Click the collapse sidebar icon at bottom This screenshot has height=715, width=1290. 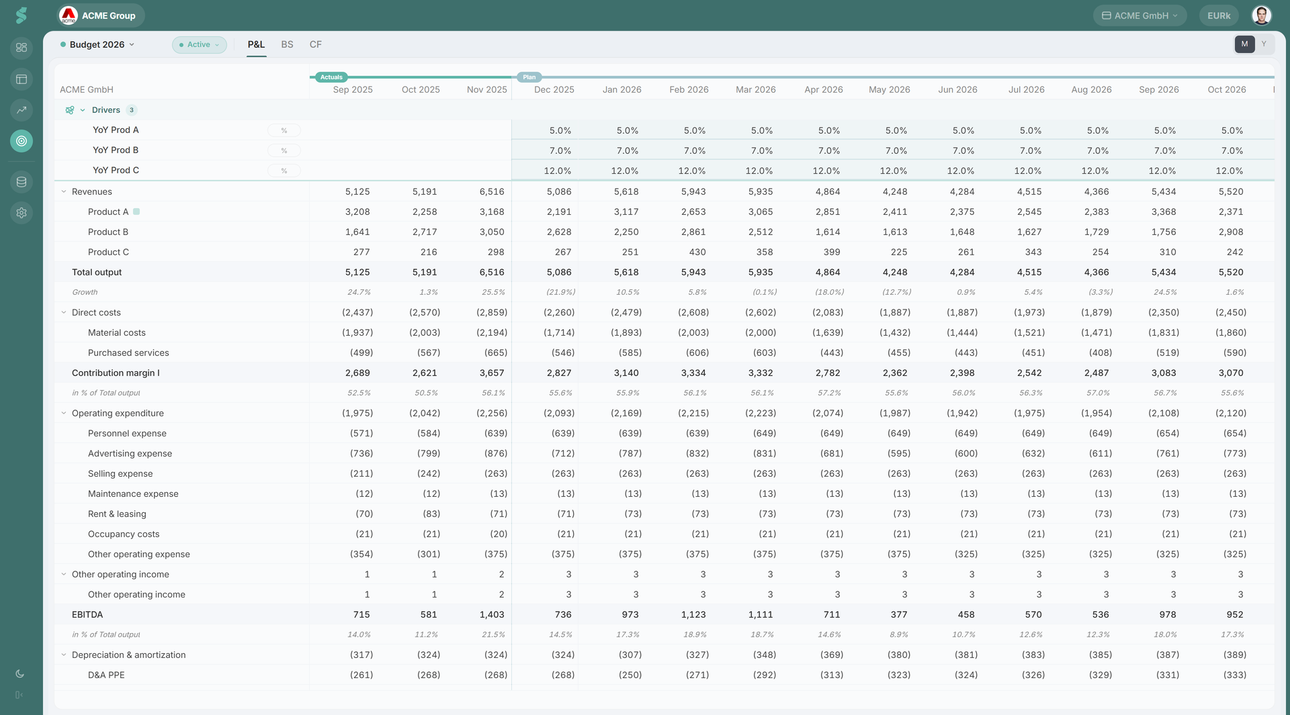19,695
